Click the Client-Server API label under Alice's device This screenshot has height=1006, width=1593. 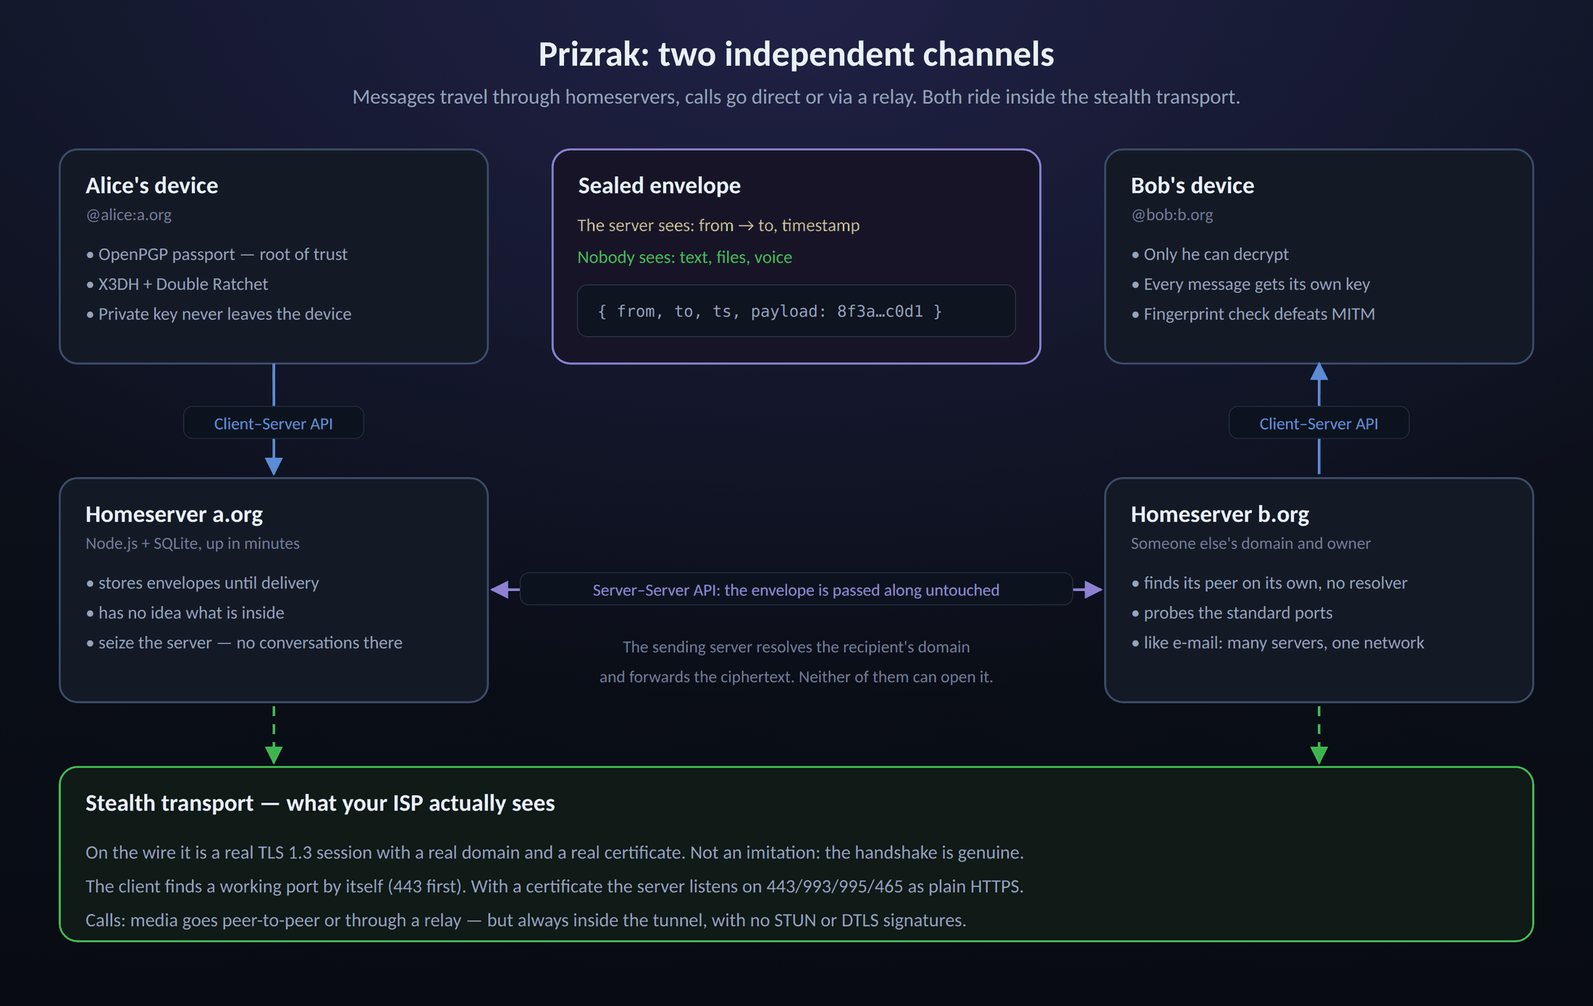(274, 424)
